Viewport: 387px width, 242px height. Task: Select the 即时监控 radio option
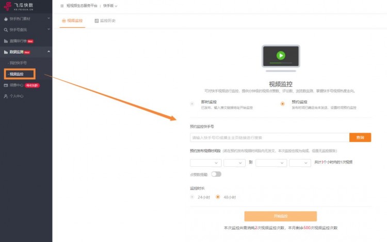(x=192, y=104)
